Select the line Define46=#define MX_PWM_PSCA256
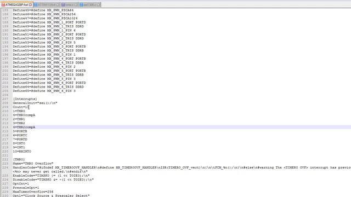Image resolution: width=351 pixels, height=197 pixels. click(x=44, y=14)
